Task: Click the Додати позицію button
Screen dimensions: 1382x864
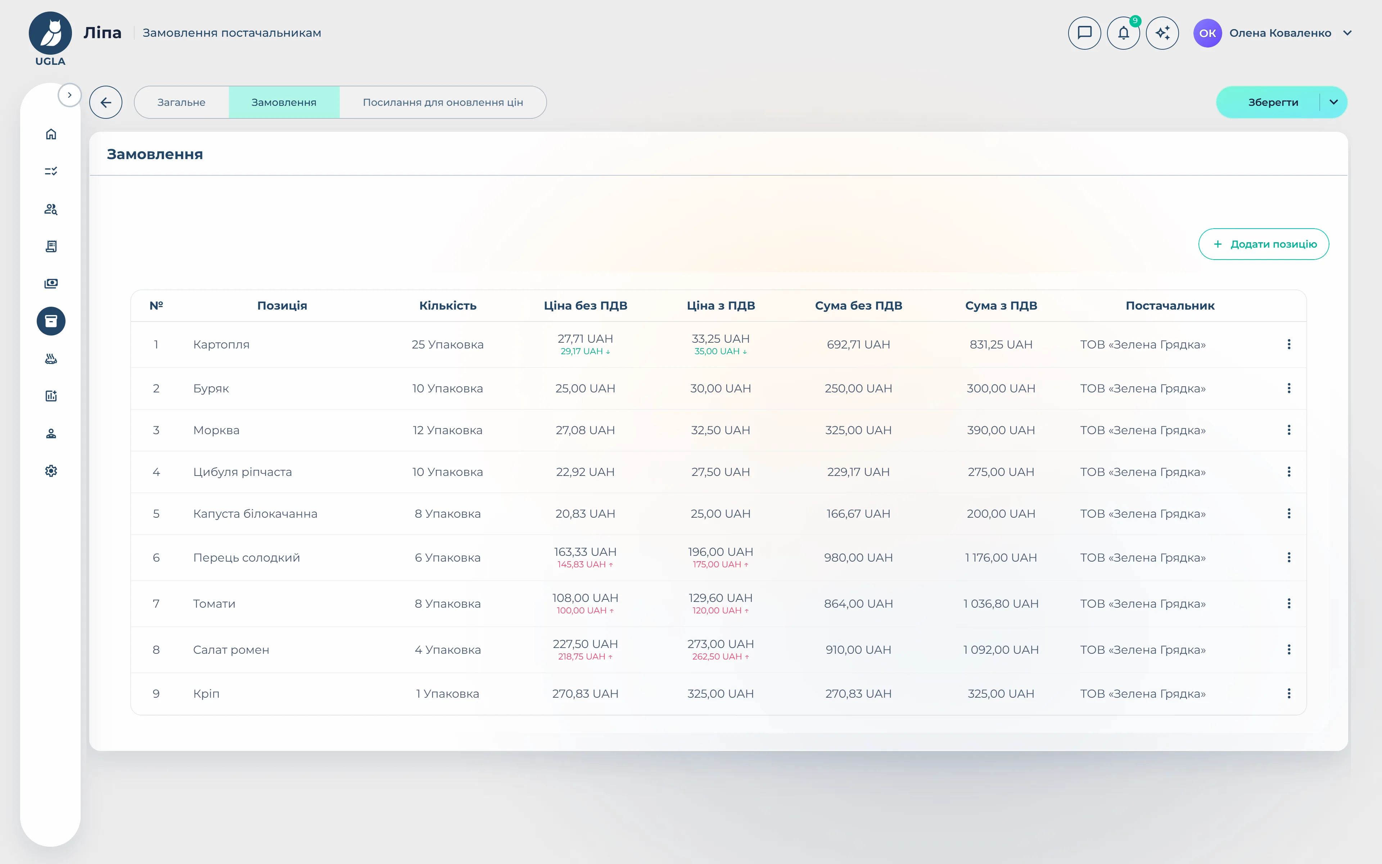Action: [x=1263, y=244]
